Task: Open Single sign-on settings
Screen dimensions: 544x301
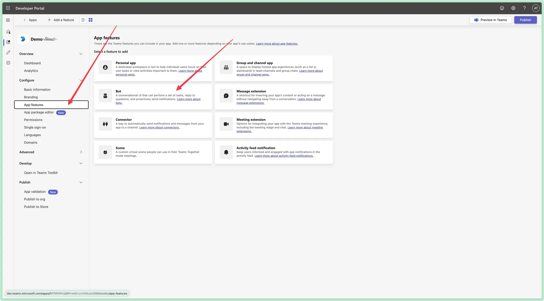Action: pos(35,128)
